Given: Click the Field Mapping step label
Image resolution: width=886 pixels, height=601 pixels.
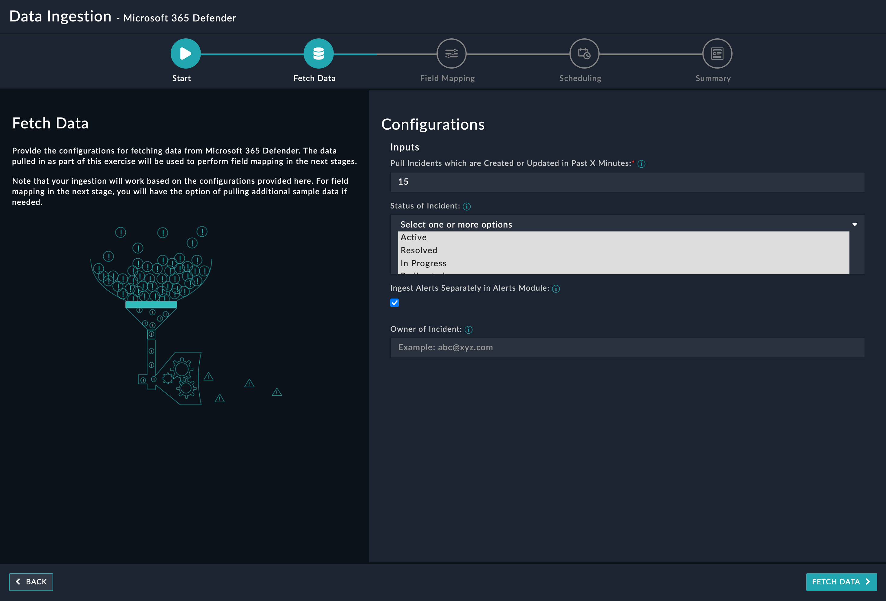Looking at the screenshot, I should [x=447, y=78].
